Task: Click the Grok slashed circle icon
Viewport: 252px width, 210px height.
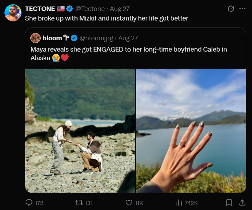Action: tap(231, 9)
